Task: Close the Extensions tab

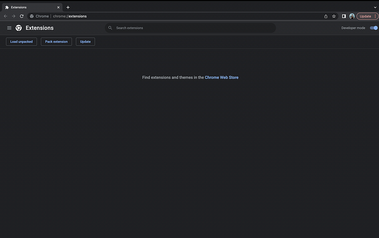Action: 58,7
